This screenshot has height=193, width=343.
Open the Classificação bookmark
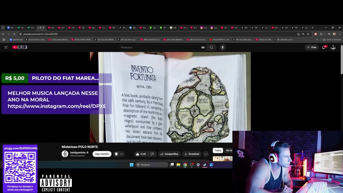(x=16, y=40)
